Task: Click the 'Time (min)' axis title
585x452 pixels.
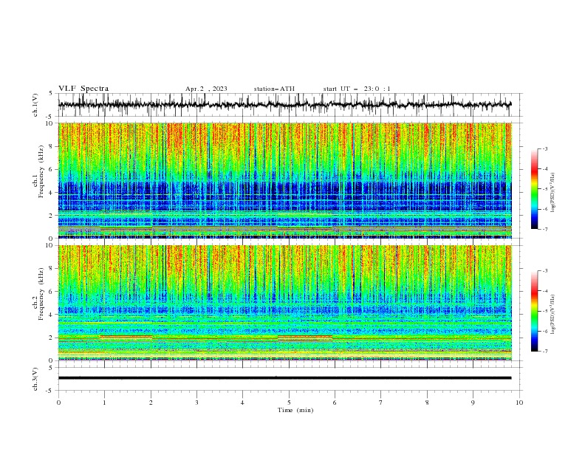Action: point(295,410)
